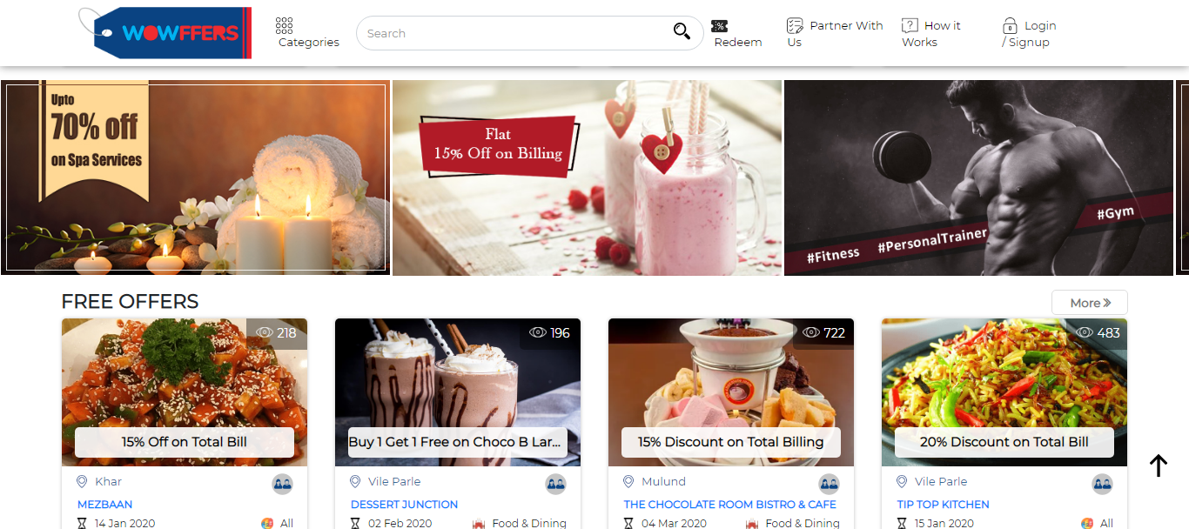1189x529 pixels.
Task: Open the DESSERT JUNCTION offer link
Action: 404,504
